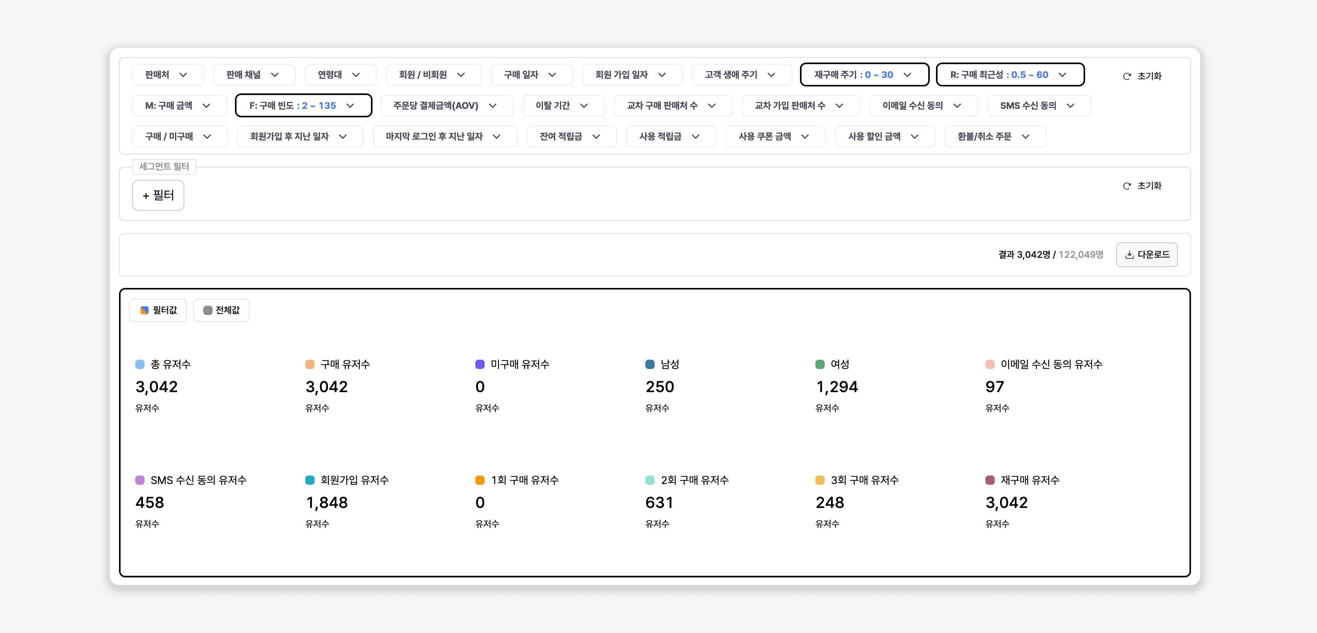The image size is (1317, 633).
Task: Open the 주문당 결제금액(AOV) filter menu
Action: coord(446,106)
